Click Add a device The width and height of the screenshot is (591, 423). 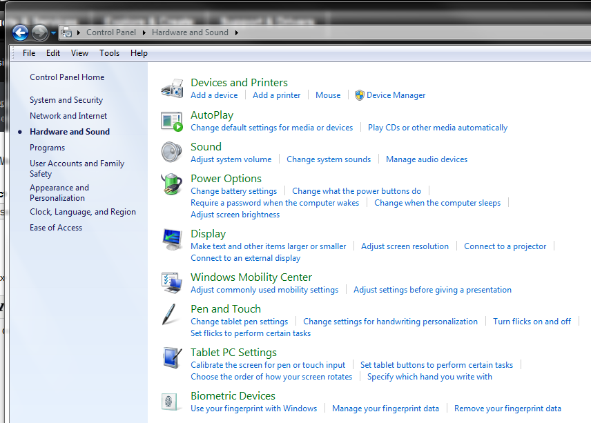point(214,95)
